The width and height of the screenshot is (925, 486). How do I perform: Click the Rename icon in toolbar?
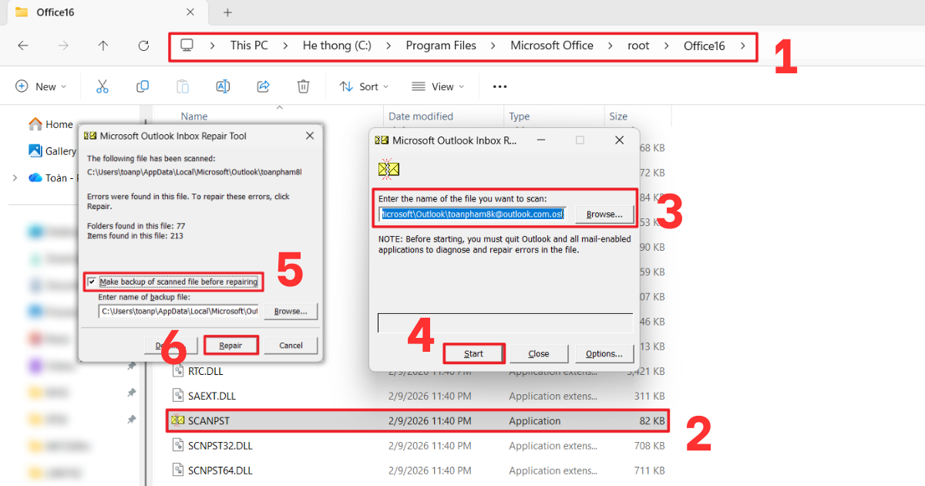click(x=223, y=86)
